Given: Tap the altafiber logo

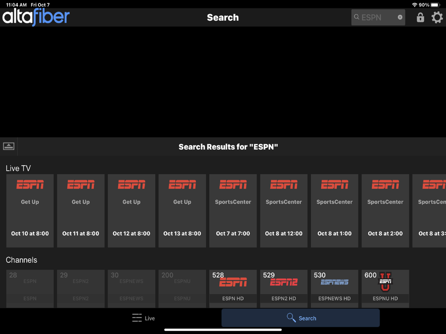Looking at the screenshot, I should [36, 16].
